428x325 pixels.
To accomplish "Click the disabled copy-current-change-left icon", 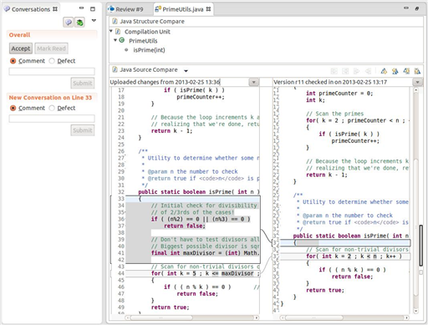I will tap(368, 71).
